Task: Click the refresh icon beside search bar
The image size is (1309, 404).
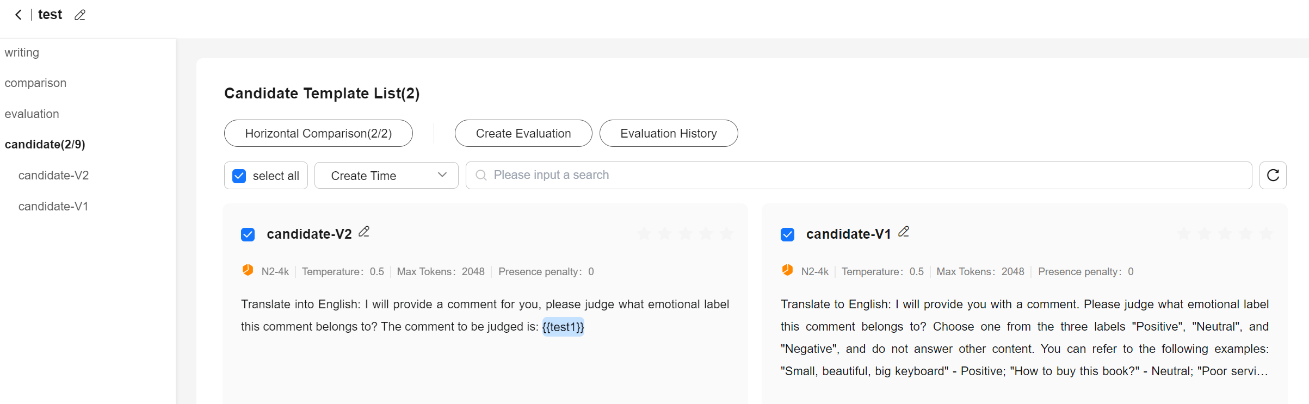Action: point(1273,175)
